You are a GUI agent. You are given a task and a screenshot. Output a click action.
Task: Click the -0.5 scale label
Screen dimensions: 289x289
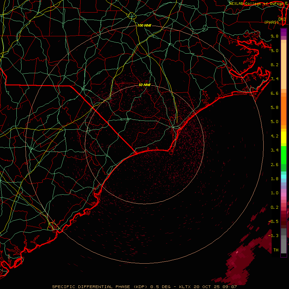click(x=274, y=222)
